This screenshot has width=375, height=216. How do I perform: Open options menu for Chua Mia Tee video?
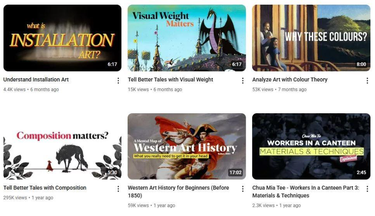click(x=367, y=189)
